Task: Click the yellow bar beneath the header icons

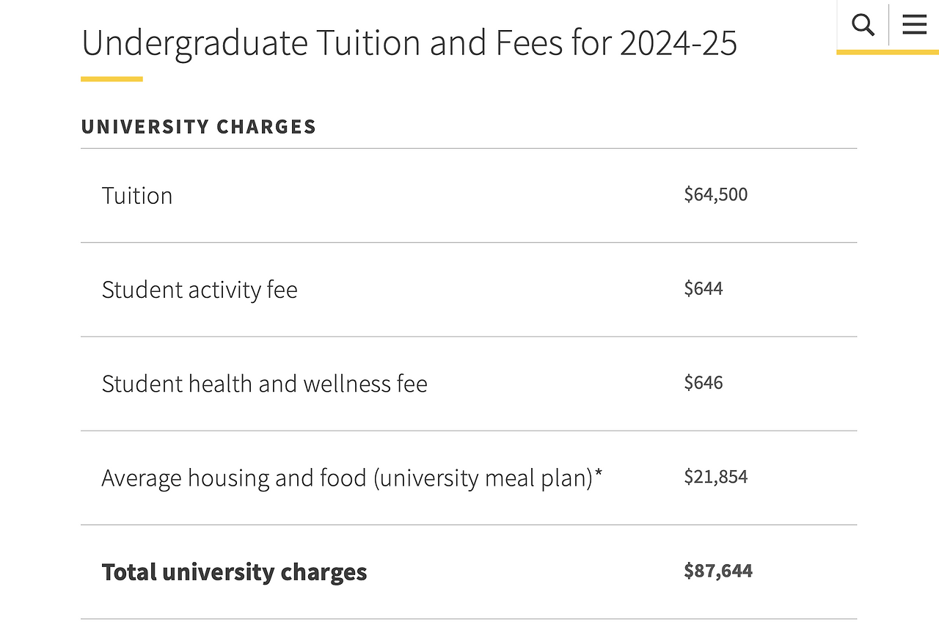Action: (x=887, y=52)
